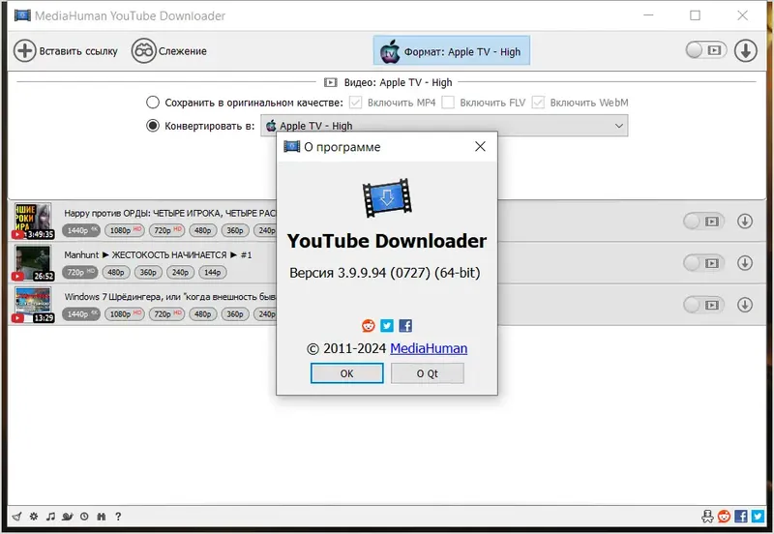Select 144p quality for Manhunt video
This screenshot has height=534, width=774.
[x=212, y=273]
